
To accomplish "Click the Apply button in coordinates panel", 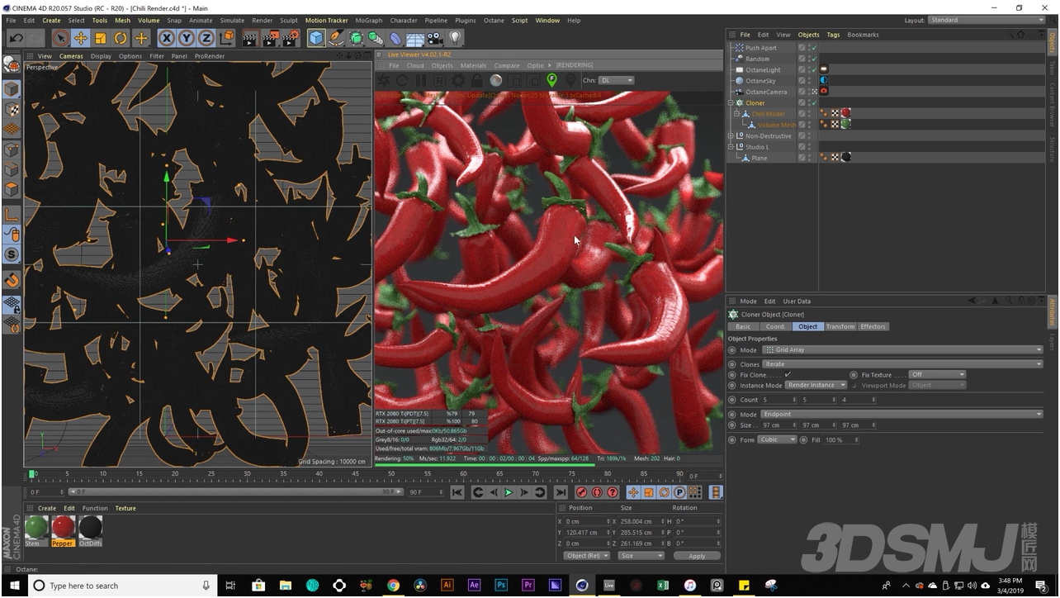I will coord(696,556).
